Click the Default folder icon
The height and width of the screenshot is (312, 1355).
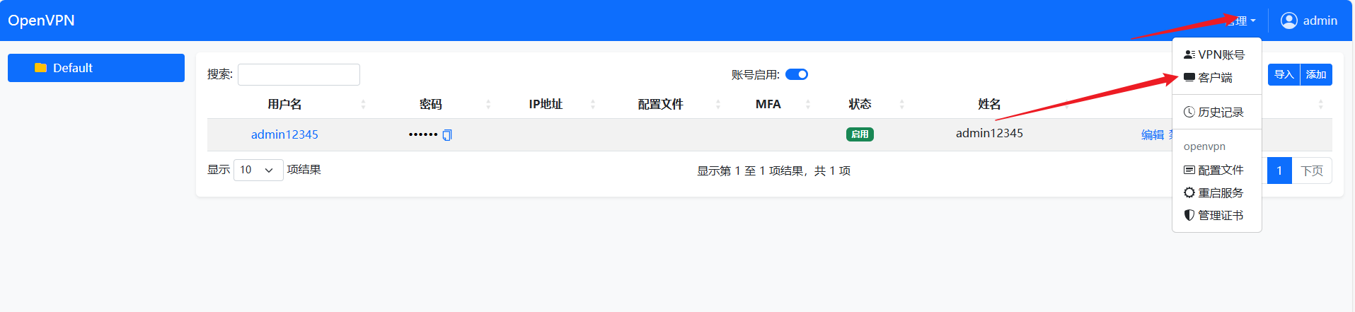[40, 68]
